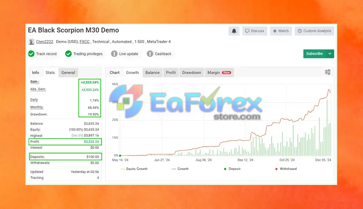Select the Chart tab
The height and width of the screenshot is (209, 363).
115,73
